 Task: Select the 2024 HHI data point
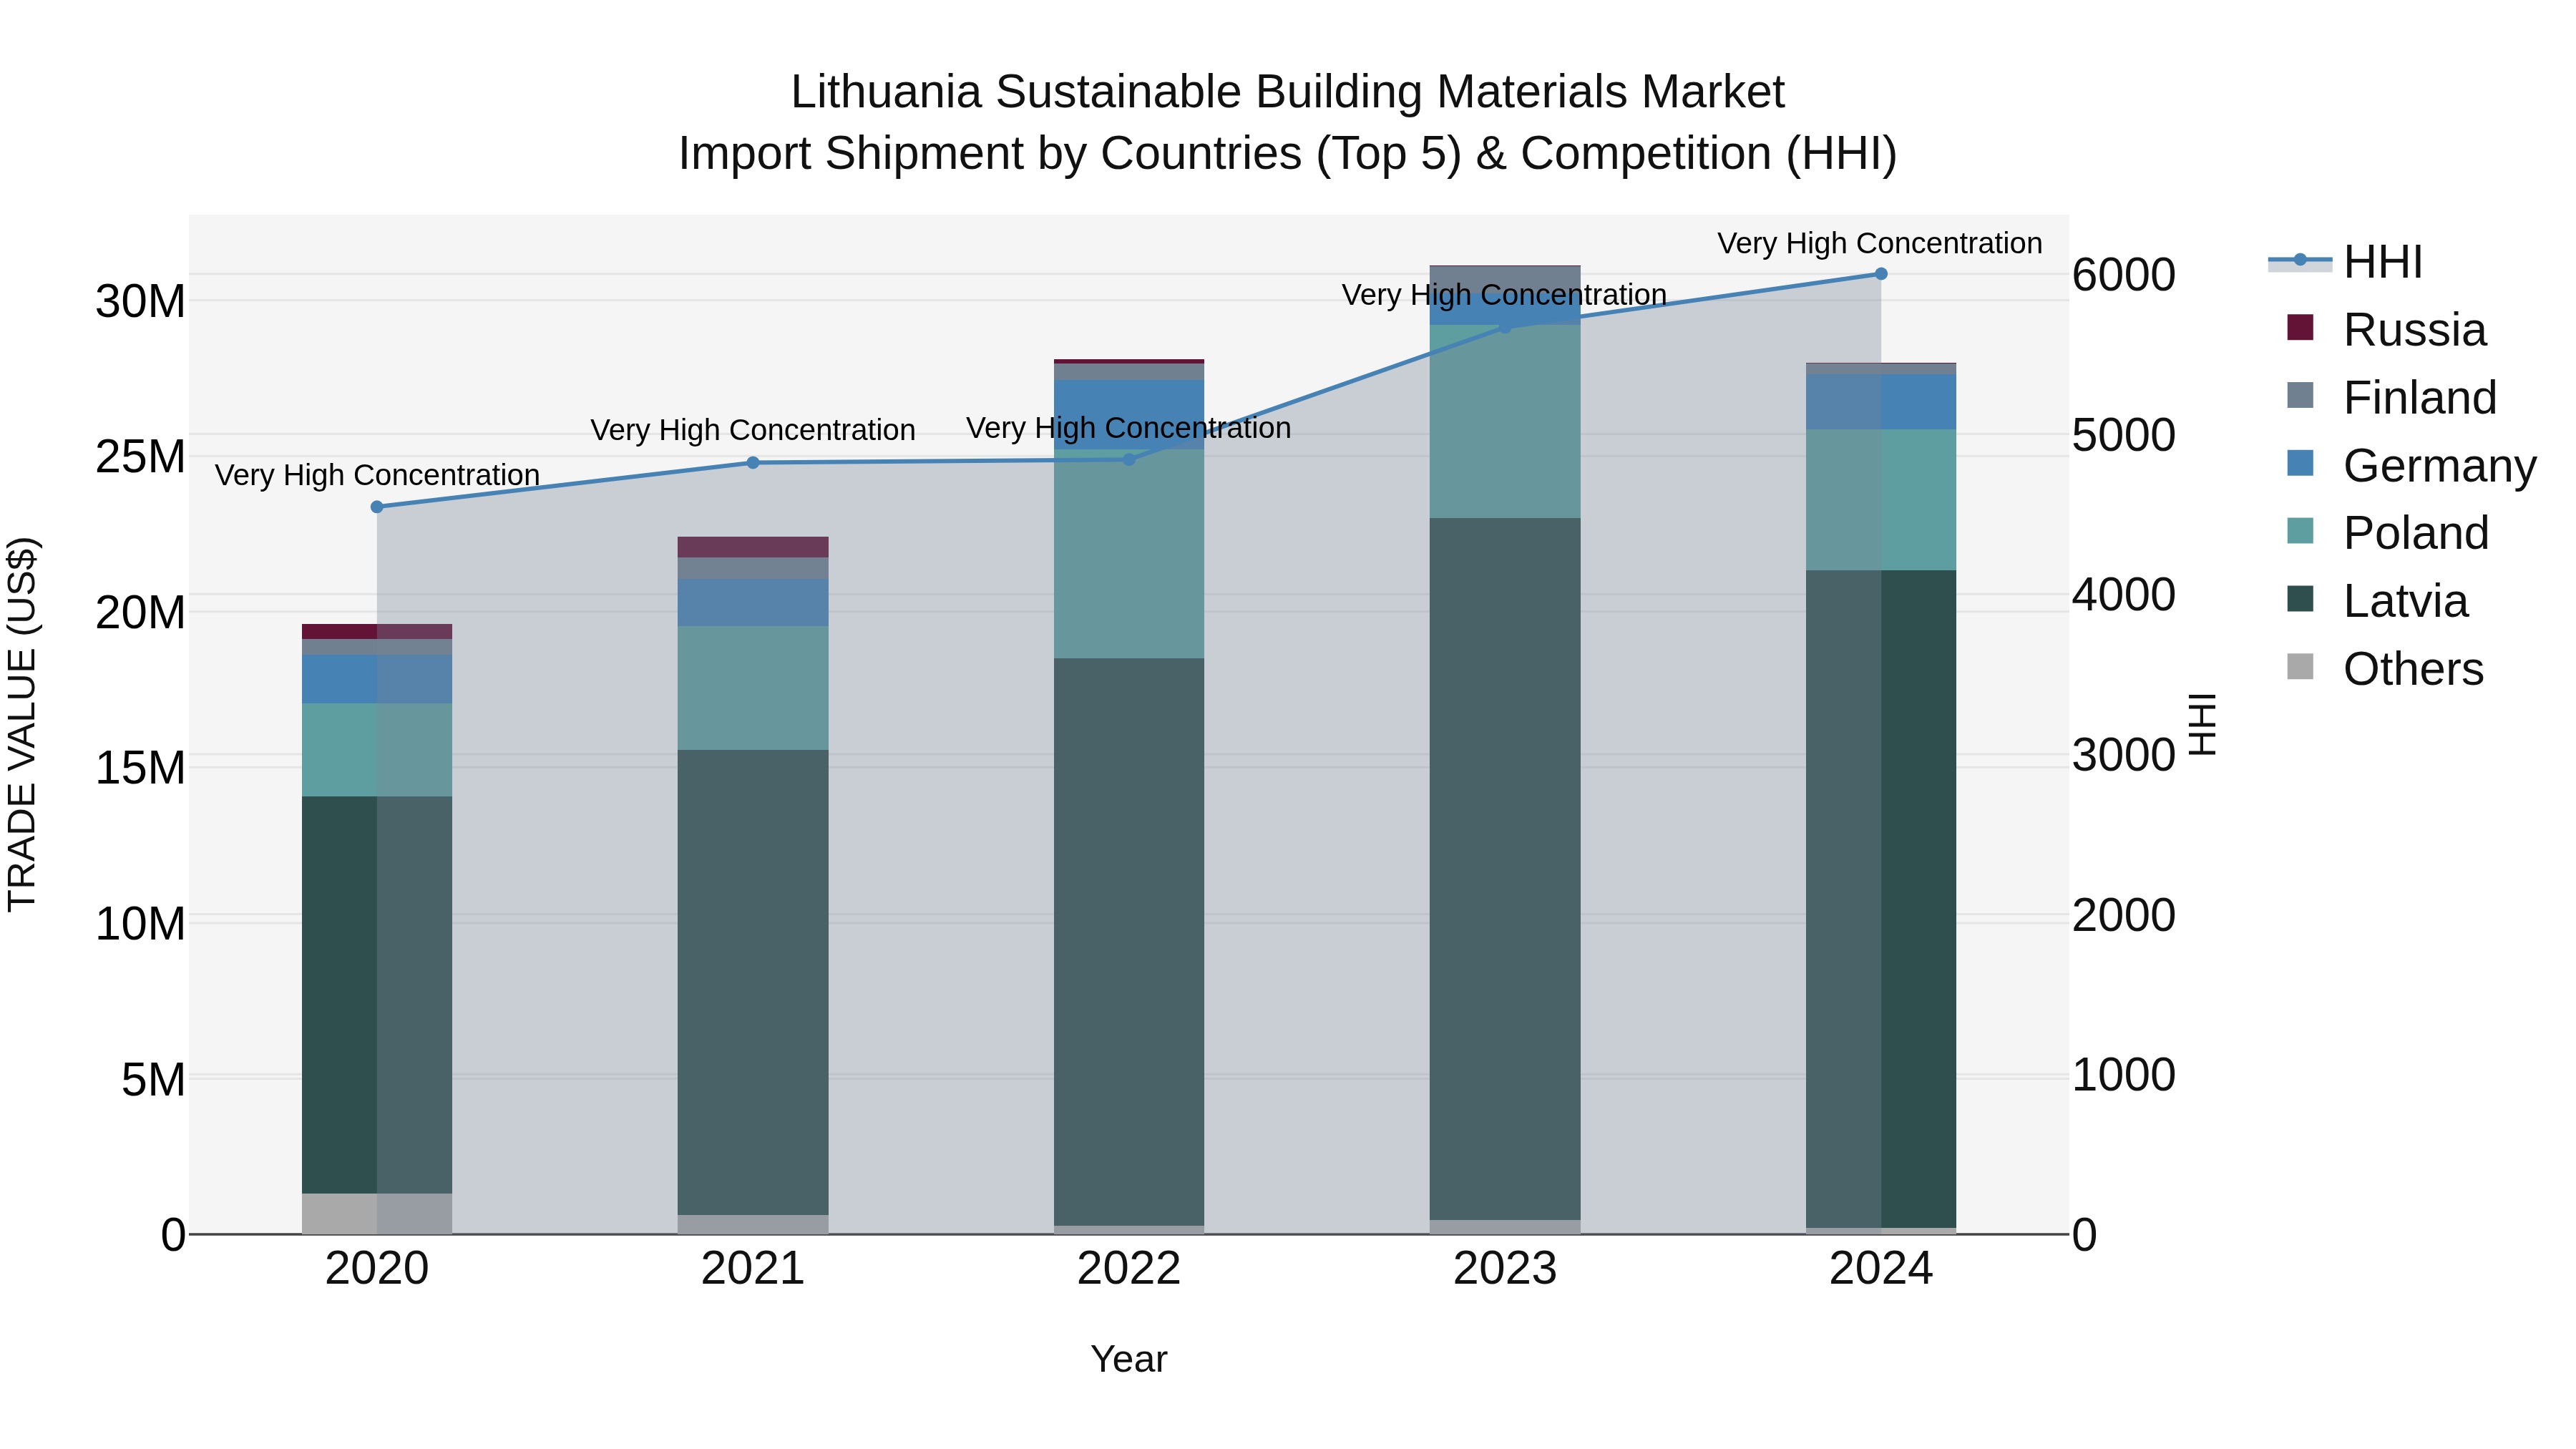click(x=1881, y=274)
